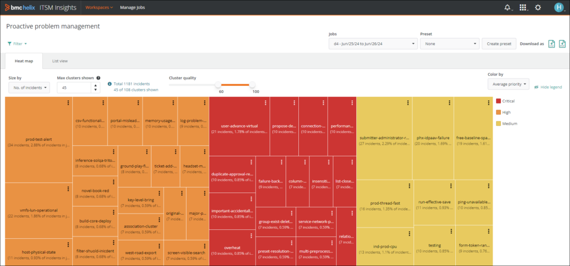
Task: Open the Size by dropdown
Action: [29, 87]
